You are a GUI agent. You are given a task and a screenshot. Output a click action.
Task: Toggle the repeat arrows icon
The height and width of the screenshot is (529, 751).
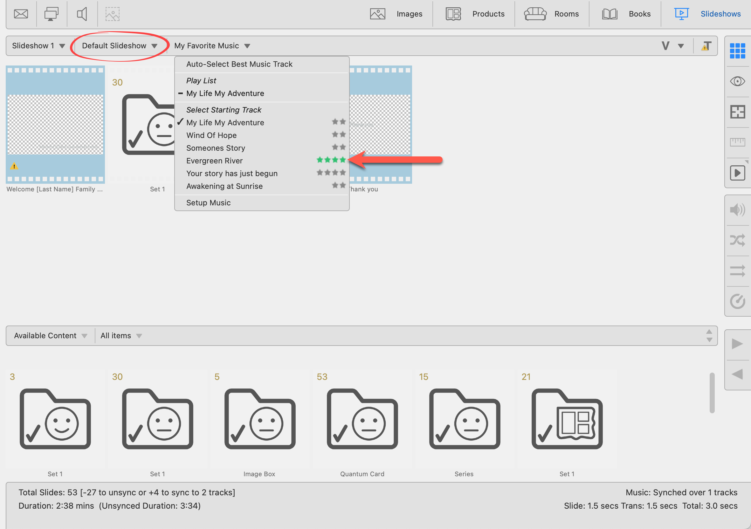click(x=737, y=271)
